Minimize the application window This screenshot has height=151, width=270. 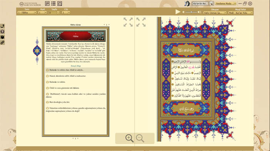[x=240, y=3]
